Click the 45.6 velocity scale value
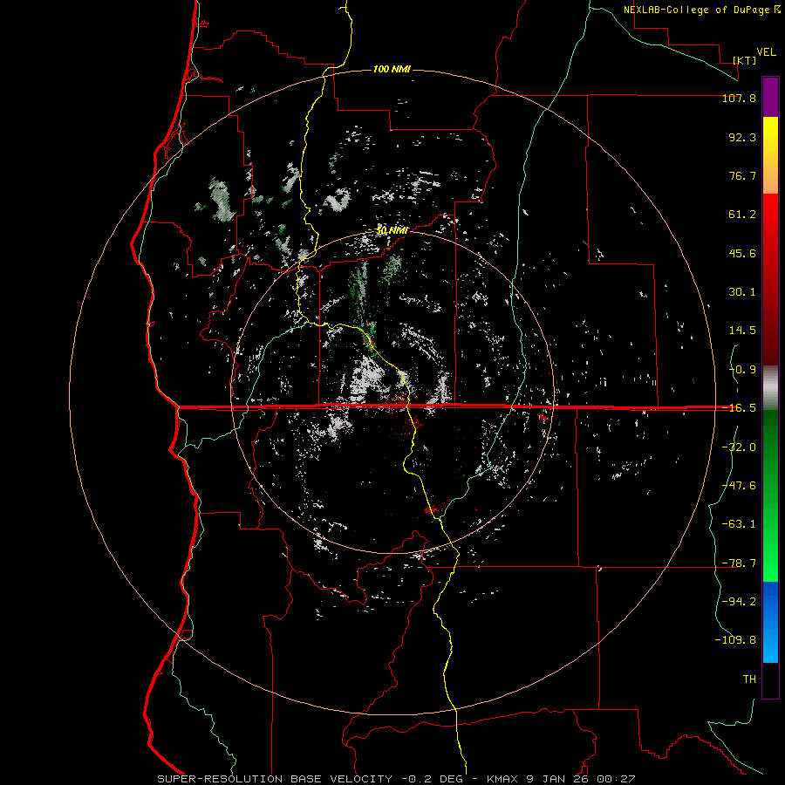 pyautogui.click(x=742, y=253)
